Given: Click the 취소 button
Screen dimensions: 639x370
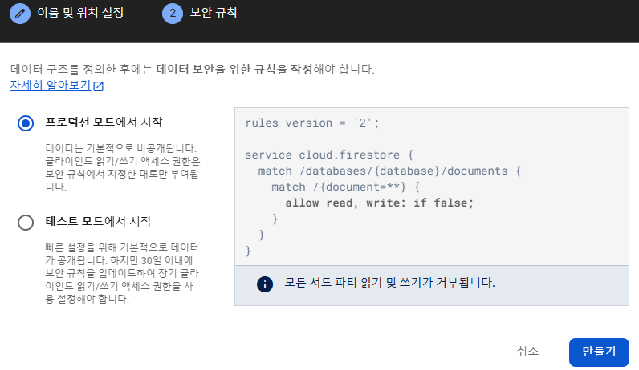Looking at the screenshot, I should pyautogui.click(x=527, y=352).
